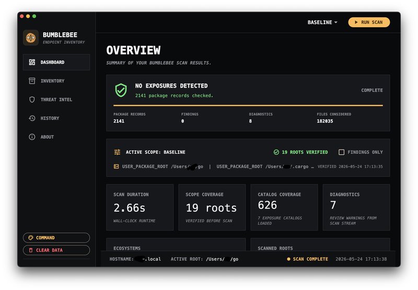Click the yellow macOS minimize button
Screen dimensions: 418x290
[28, 16]
